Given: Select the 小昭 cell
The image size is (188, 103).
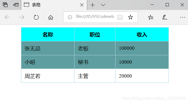Looking at the screenshot, I should [x=48, y=62].
